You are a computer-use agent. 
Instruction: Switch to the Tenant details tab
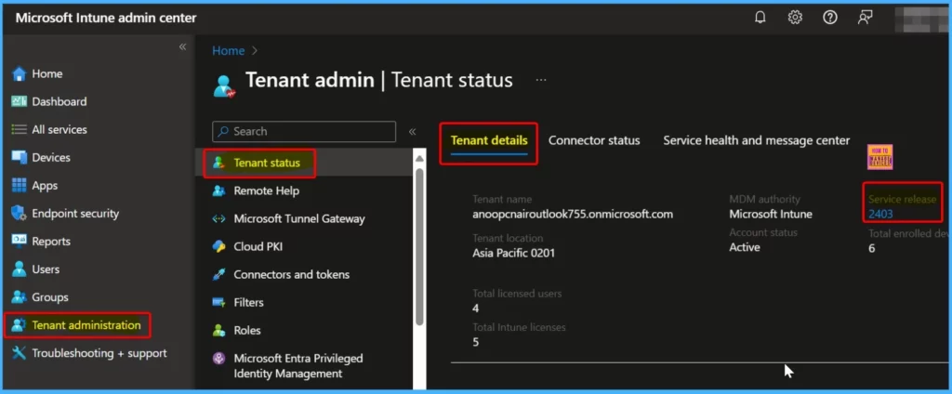pos(489,141)
